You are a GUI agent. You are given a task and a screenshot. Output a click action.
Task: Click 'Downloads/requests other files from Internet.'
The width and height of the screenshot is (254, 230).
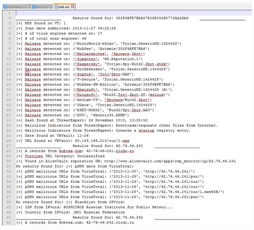pos(167,125)
